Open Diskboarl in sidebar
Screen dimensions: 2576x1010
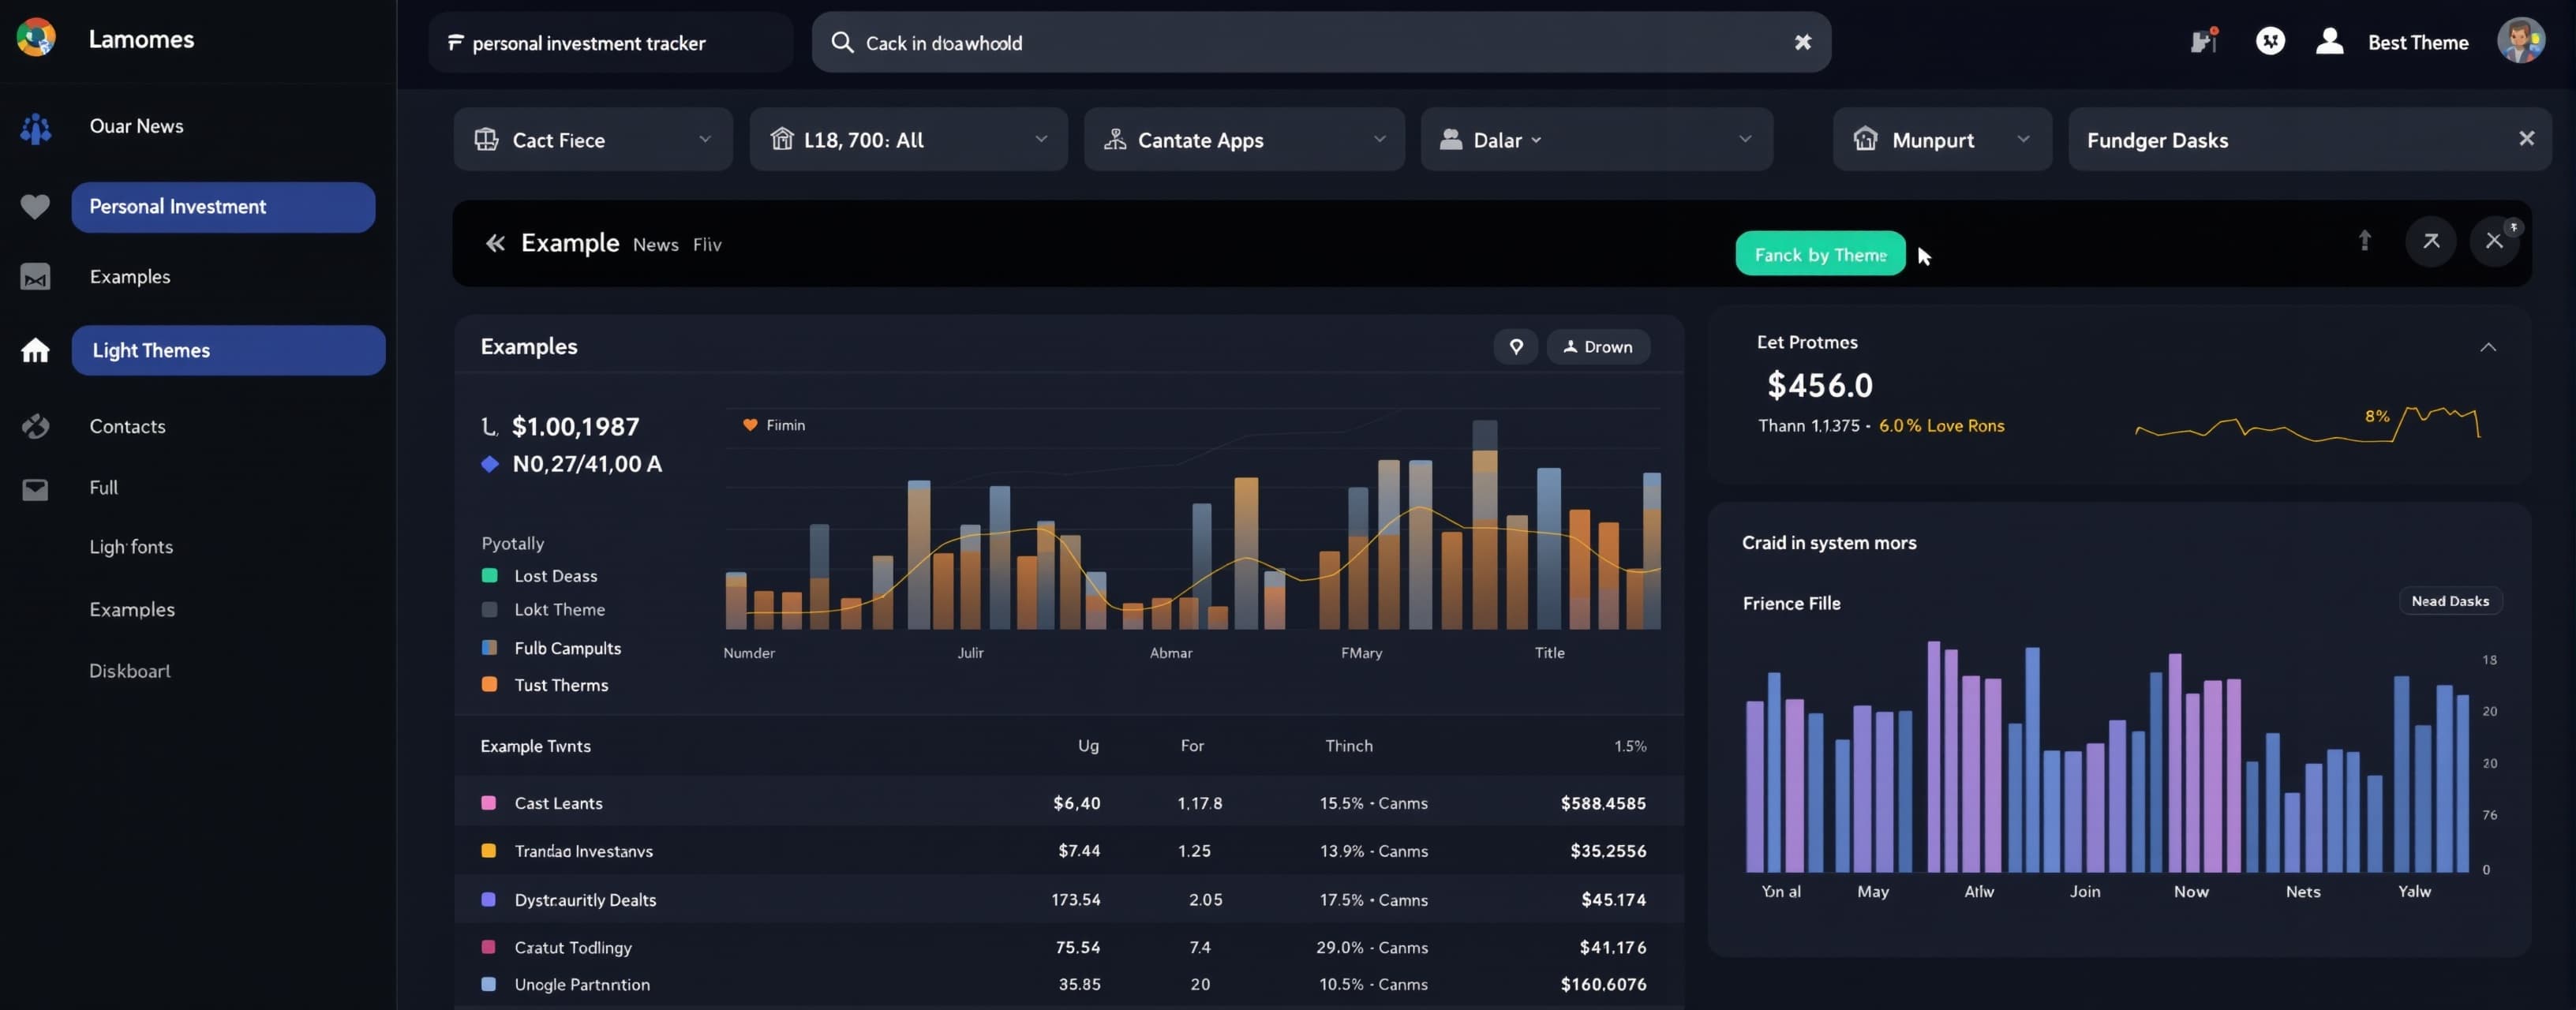[130, 671]
